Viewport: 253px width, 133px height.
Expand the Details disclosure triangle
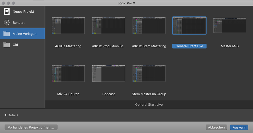5,115
